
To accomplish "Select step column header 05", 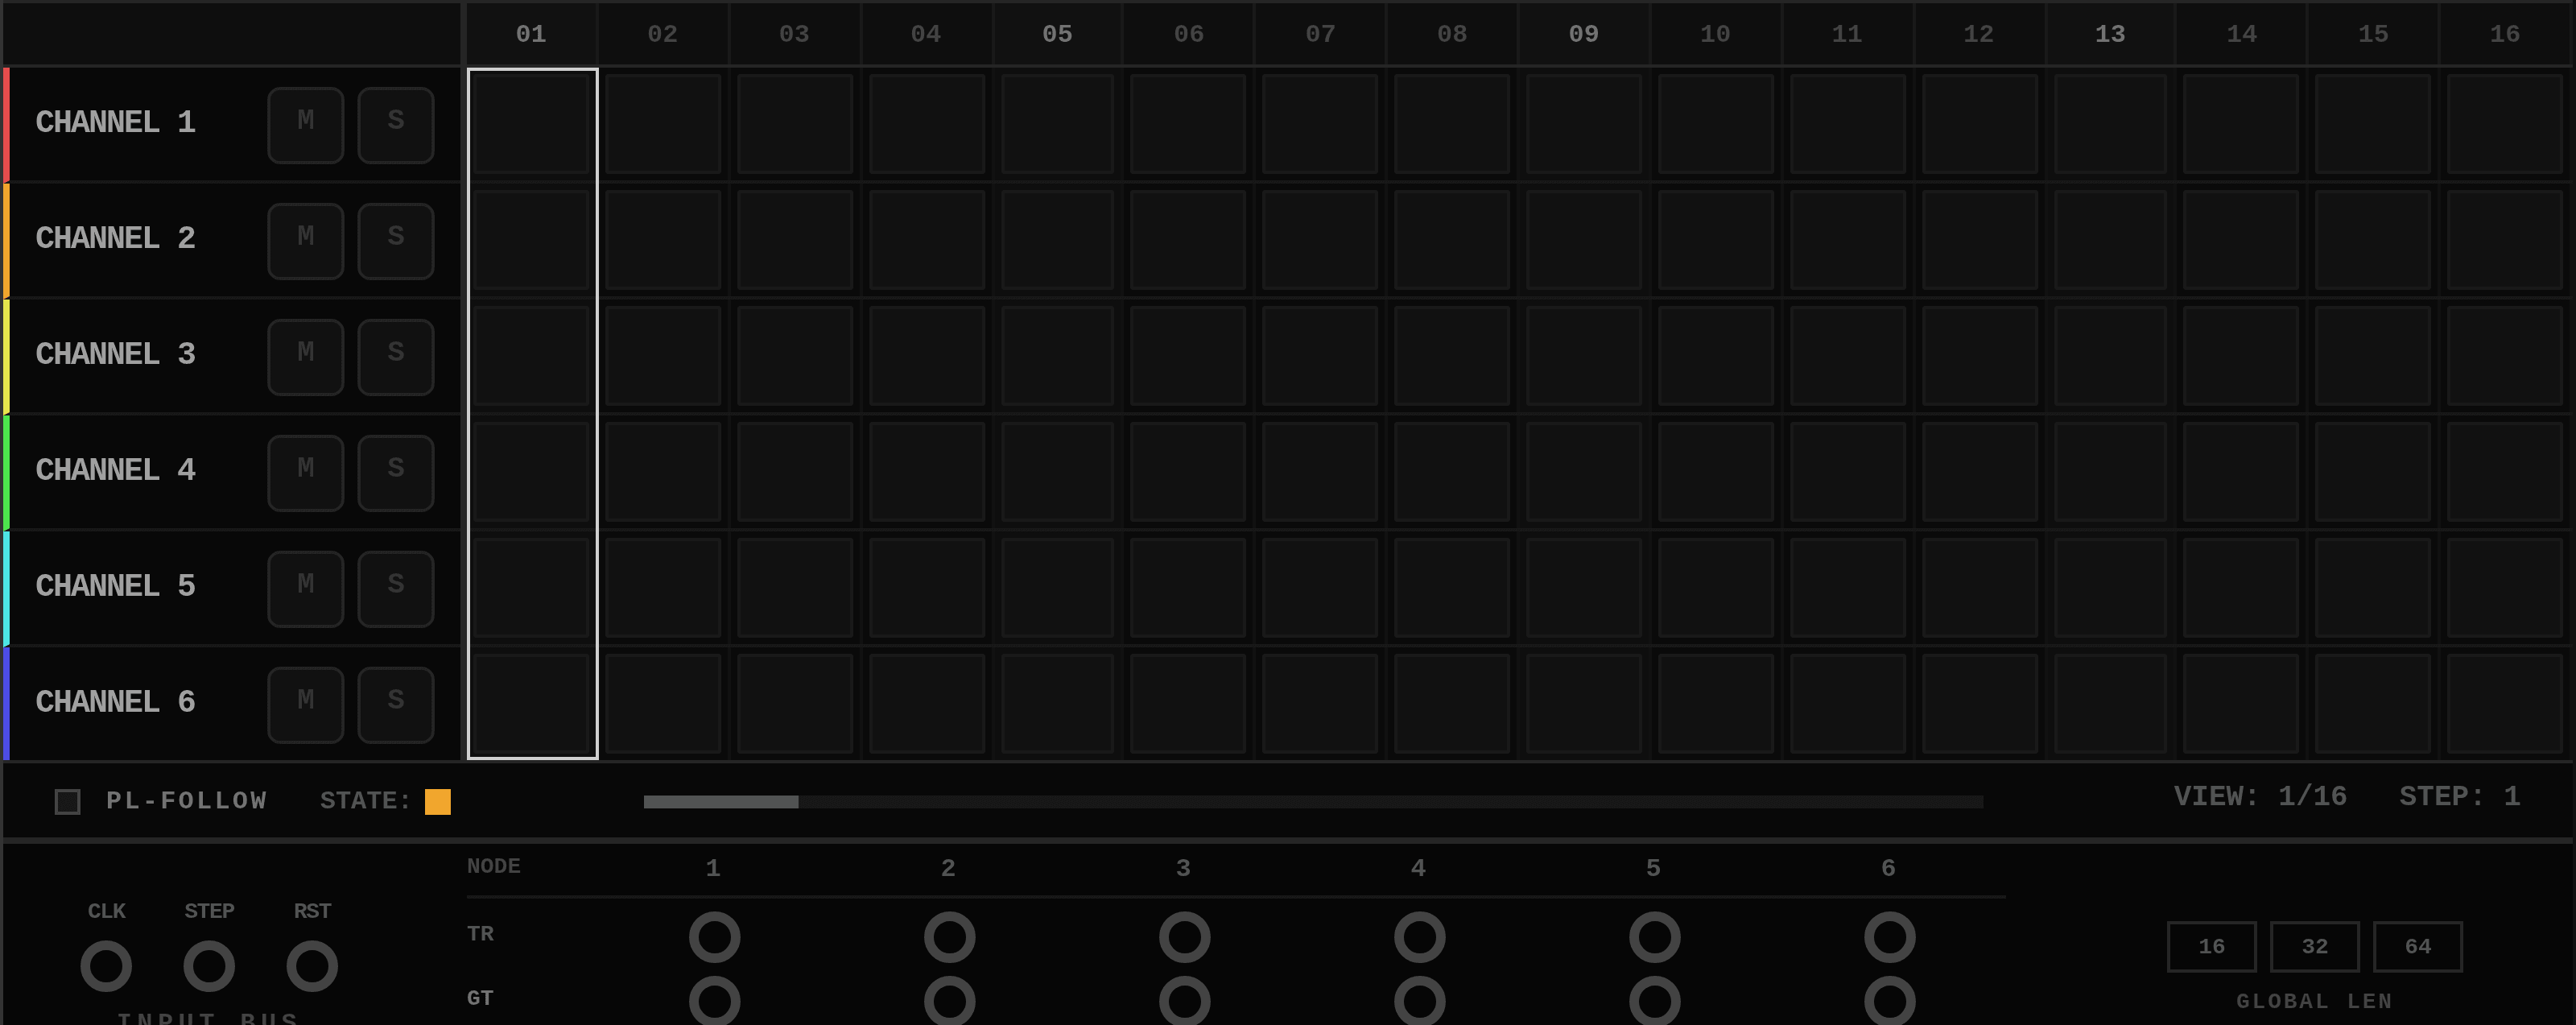I will [x=1056, y=34].
